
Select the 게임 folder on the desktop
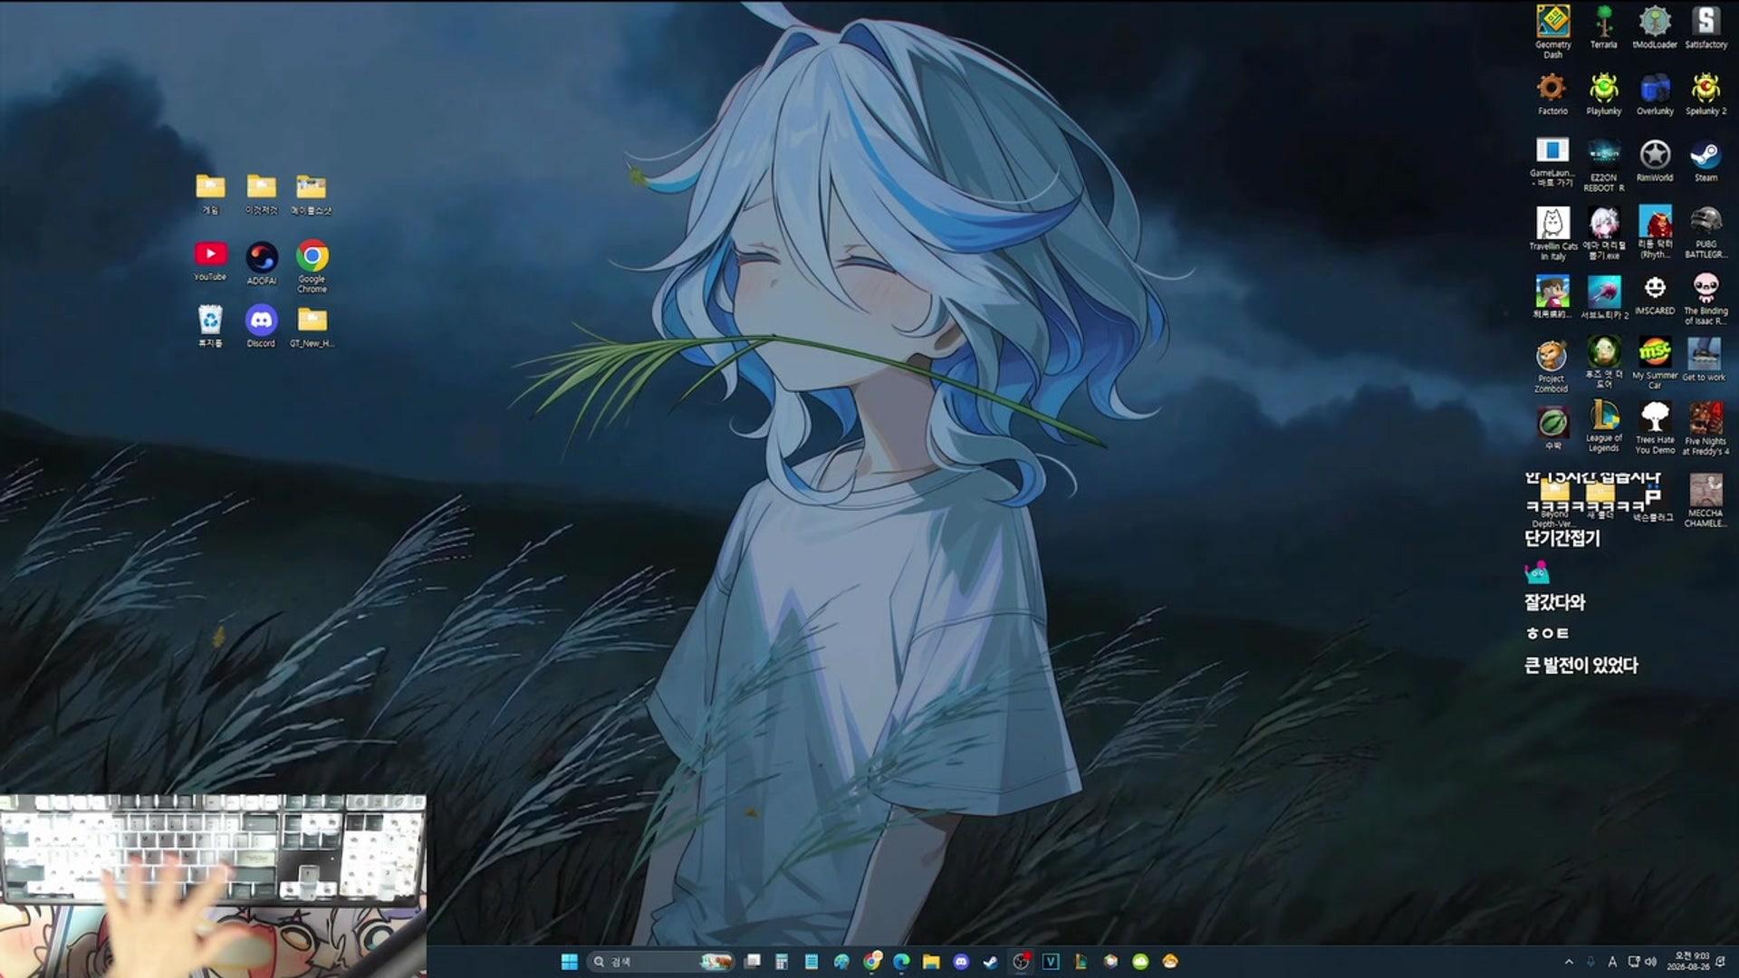[210, 194]
